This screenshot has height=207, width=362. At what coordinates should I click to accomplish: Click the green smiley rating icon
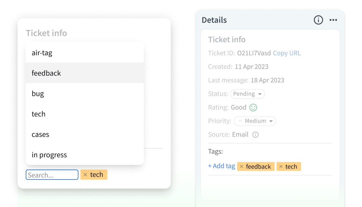[x=253, y=107]
